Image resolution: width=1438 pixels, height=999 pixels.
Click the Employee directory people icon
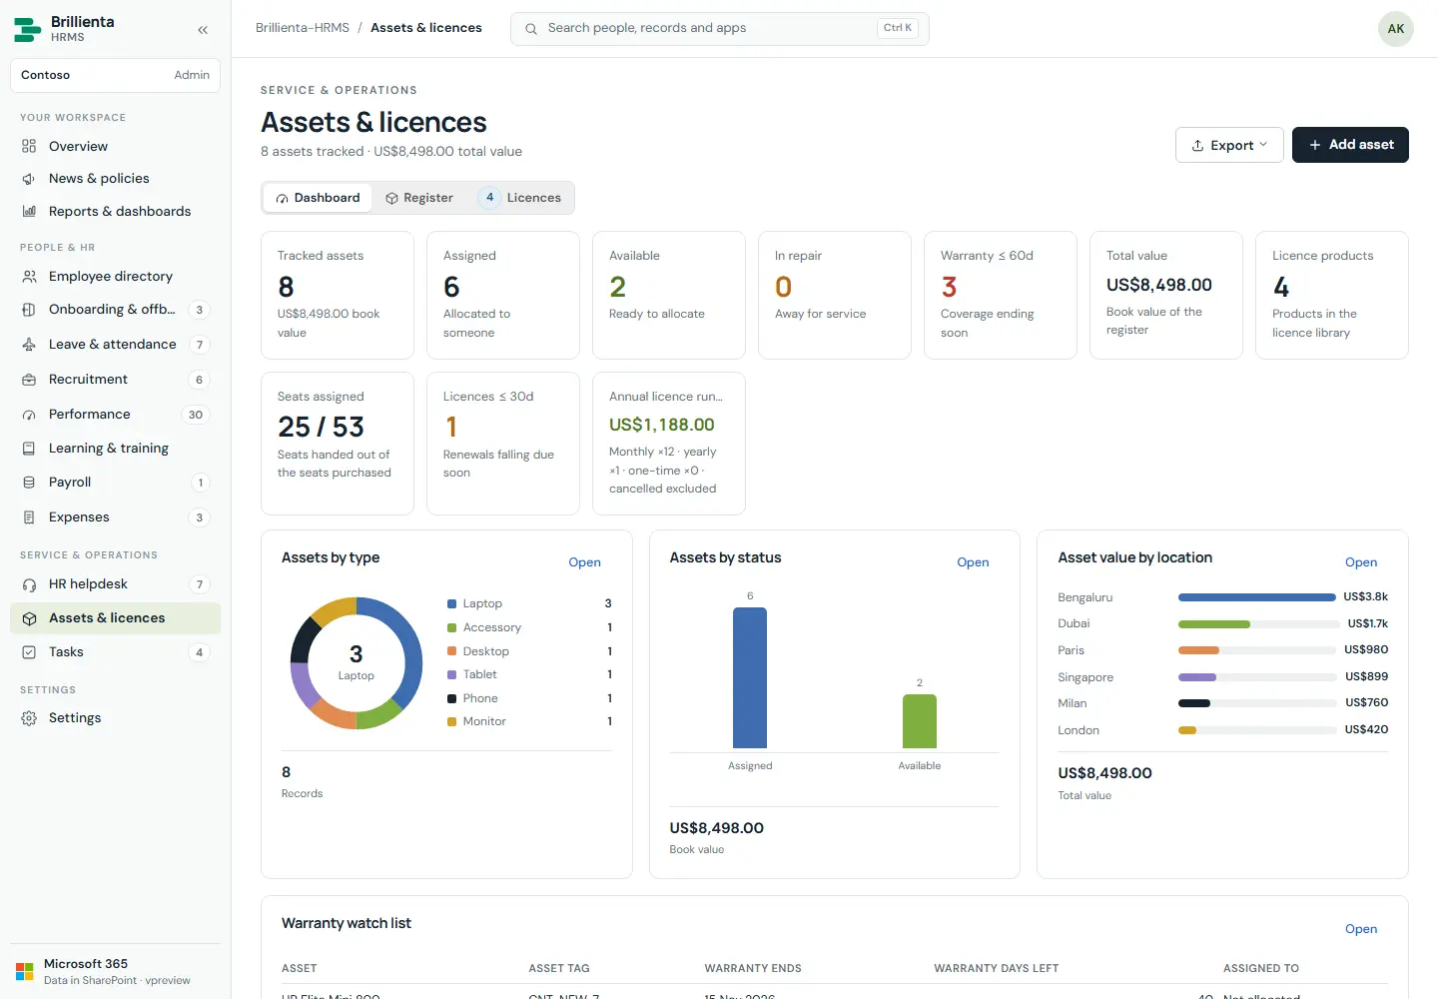click(29, 277)
